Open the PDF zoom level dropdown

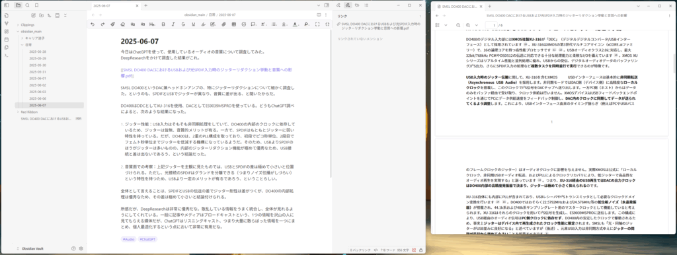(x=477, y=26)
